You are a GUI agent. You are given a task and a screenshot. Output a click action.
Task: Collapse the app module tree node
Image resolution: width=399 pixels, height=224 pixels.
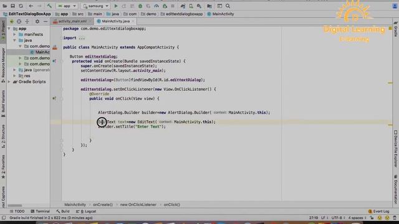pyautogui.click(x=9, y=29)
